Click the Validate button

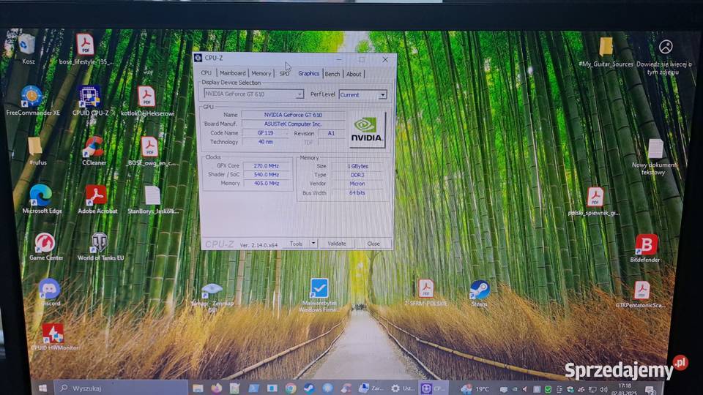pos(337,243)
